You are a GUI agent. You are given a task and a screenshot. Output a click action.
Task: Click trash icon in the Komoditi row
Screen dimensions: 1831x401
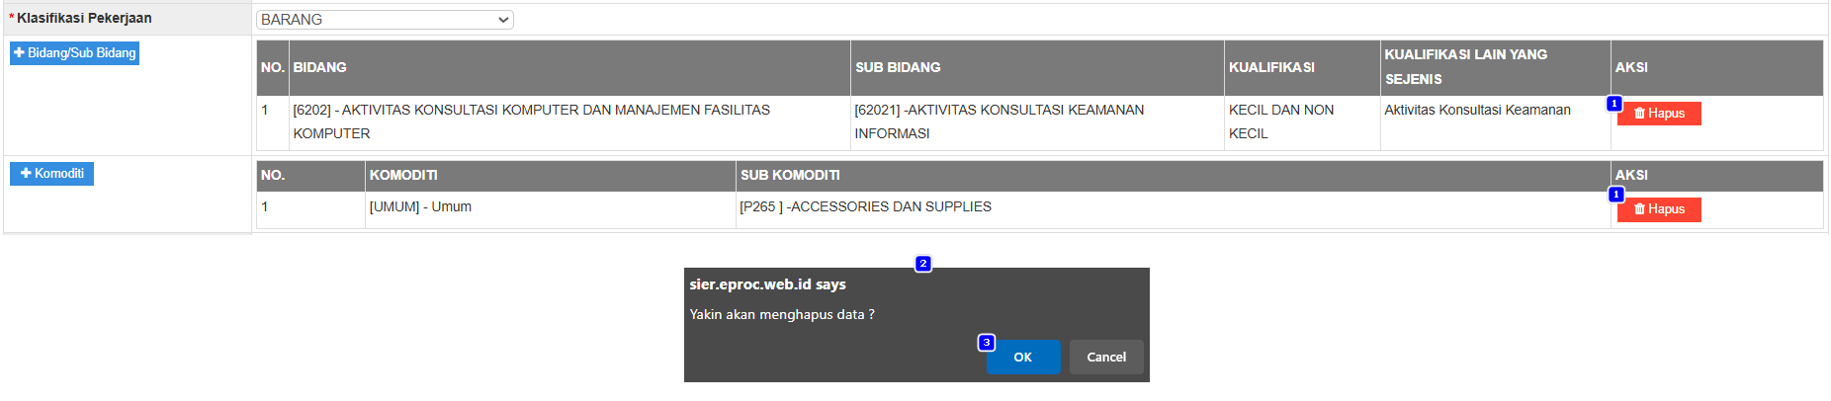pyautogui.click(x=1639, y=209)
